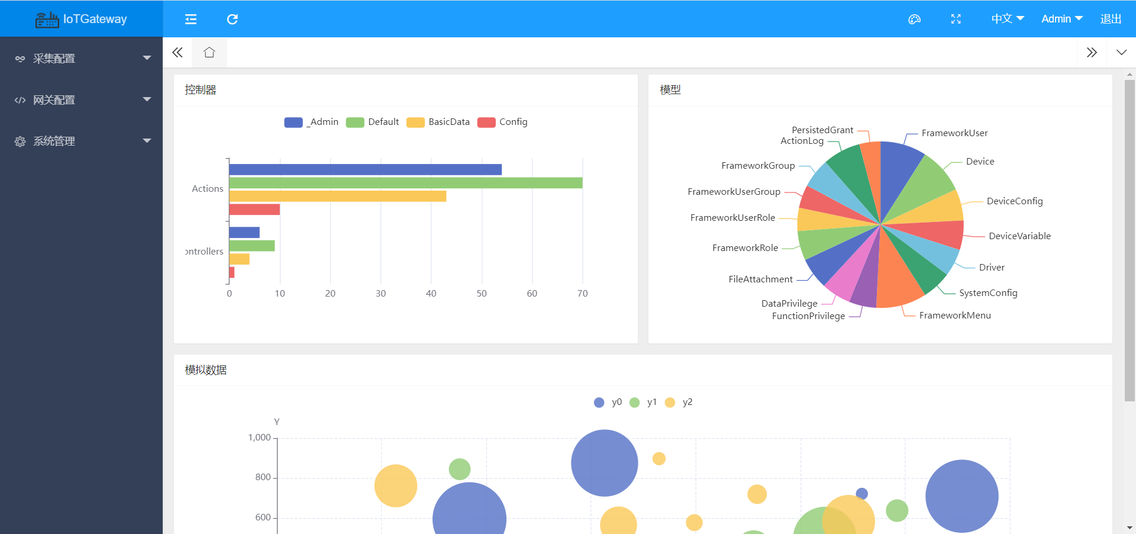
Task: Click the blue _Admin legend swatch
Action: 293,123
